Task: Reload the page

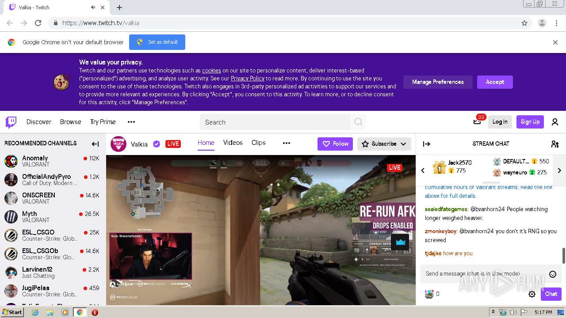Action: click(x=38, y=23)
